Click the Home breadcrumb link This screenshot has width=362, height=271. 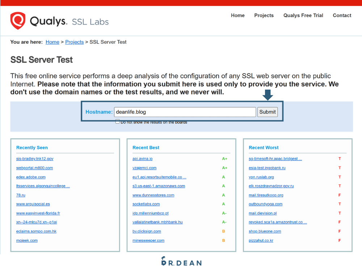[x=52, y=42]
